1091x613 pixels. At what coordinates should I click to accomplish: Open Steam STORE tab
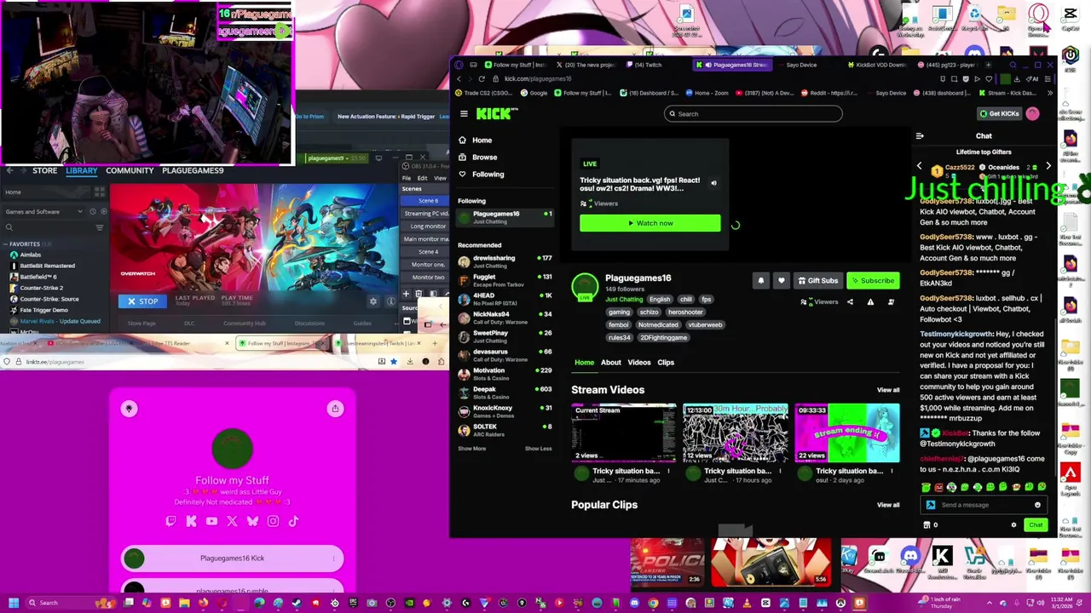click(x=44, y=170)
